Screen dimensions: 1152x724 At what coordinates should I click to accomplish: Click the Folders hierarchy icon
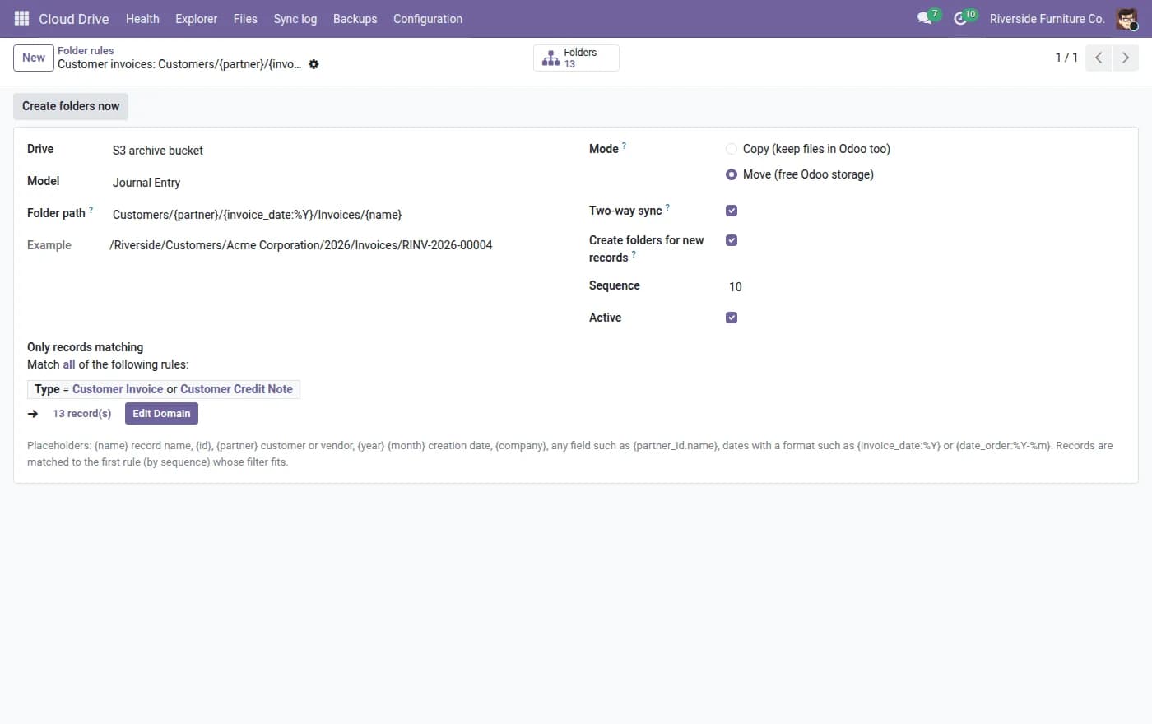coord(551,58)
